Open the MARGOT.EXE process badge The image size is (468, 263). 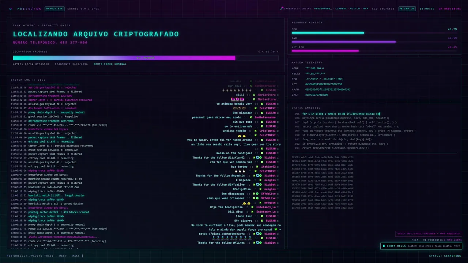point(54,8)
